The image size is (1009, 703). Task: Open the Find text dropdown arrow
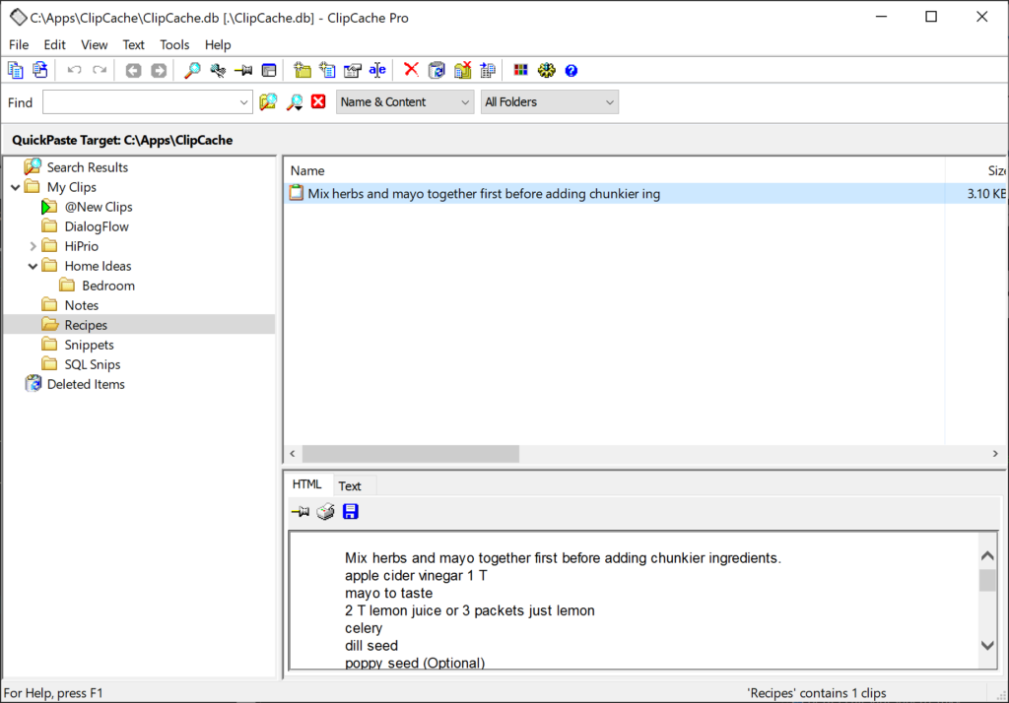(x=244, y=102)
